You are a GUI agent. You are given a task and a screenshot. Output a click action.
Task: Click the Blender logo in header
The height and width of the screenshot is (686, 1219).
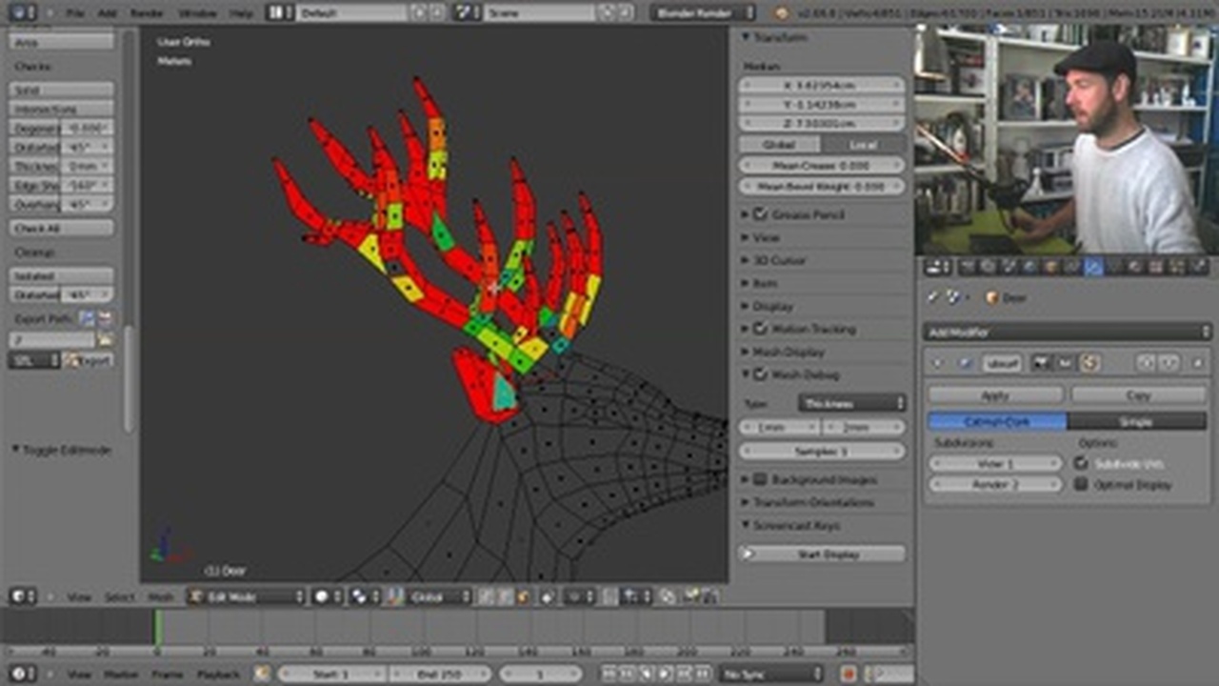click(782, 12)
